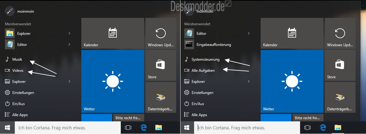Click the Start button in the right screenshot
The width and height of the screenshot is (366, 134).
point(186,128)
